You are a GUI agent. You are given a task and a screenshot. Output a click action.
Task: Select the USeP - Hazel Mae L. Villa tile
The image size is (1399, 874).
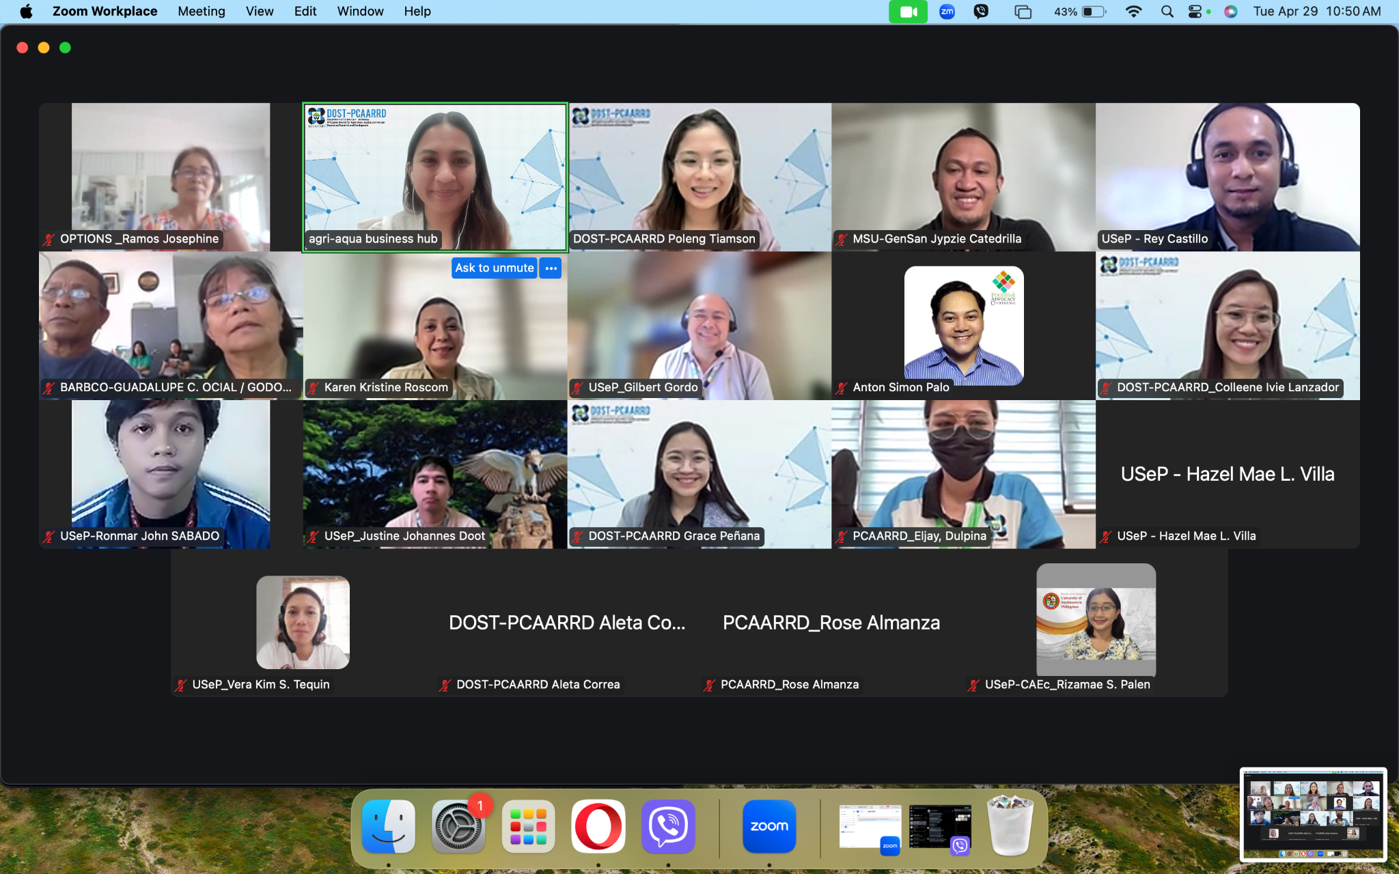(1228, 475)
